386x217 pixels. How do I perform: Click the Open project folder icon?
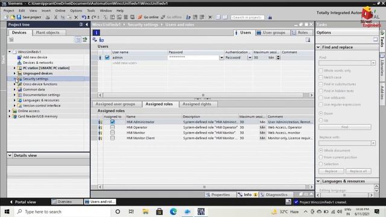click(13, 17)
